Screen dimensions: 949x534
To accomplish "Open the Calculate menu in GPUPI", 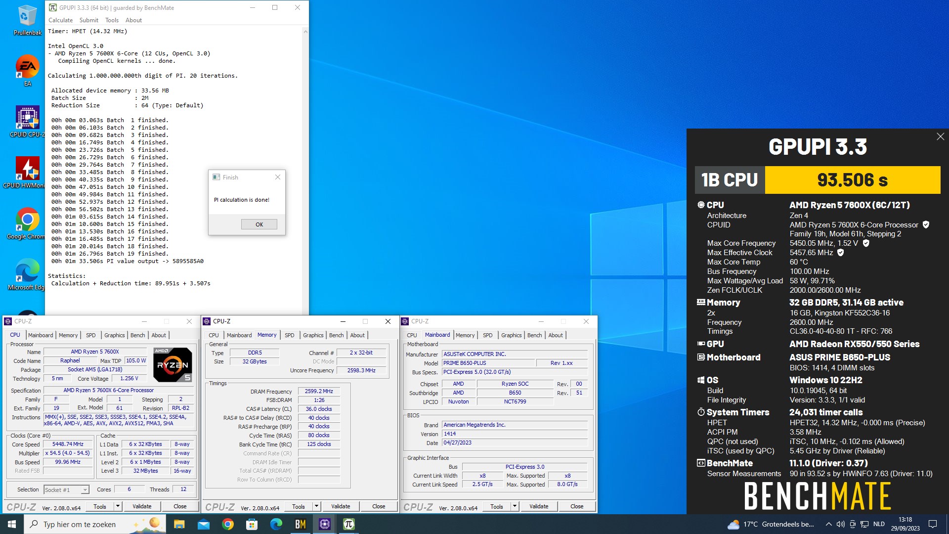I will click(x=60, y=20).
